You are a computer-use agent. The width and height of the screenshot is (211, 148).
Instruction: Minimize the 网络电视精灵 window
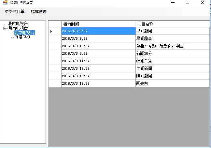click(x=173, y=2)
